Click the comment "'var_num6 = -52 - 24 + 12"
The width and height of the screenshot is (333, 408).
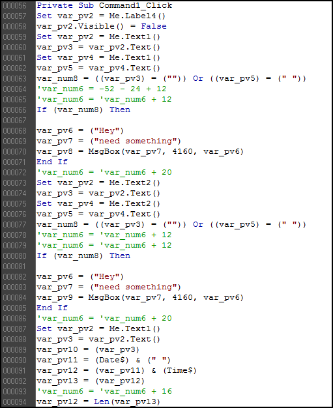click(102, 89)
